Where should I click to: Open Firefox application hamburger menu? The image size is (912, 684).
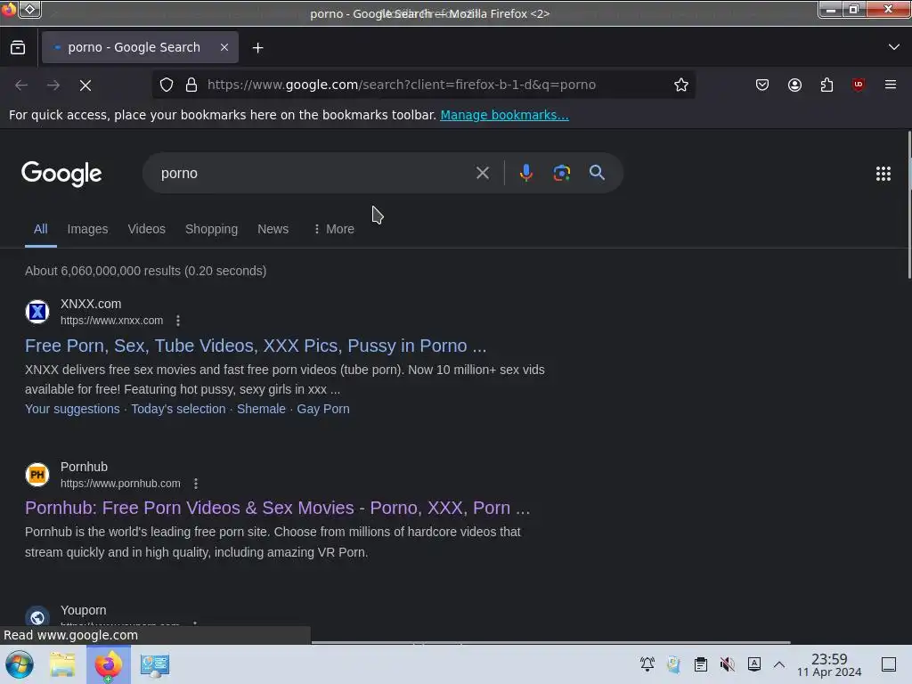coord(891,85)
